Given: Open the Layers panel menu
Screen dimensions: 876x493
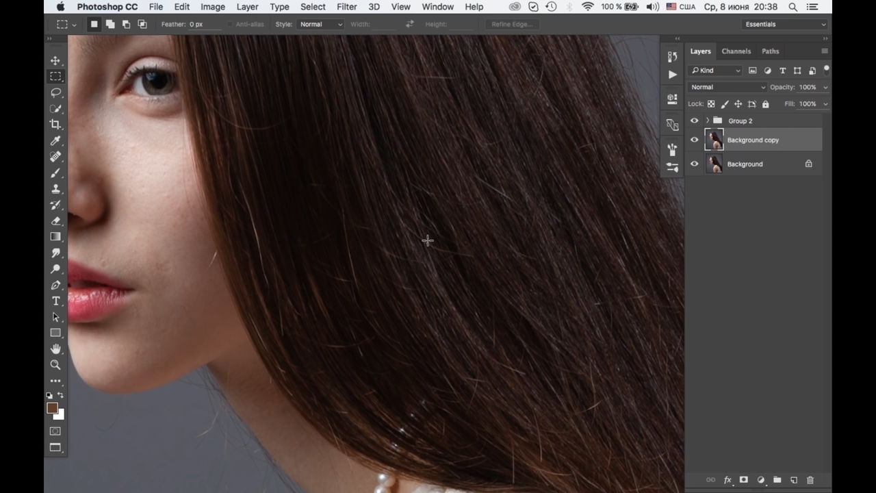Looking at the screenshot, I should coord(825,51).
